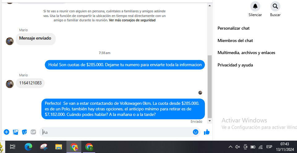Open Task View on the taskbar

click(x=12, y=147)
